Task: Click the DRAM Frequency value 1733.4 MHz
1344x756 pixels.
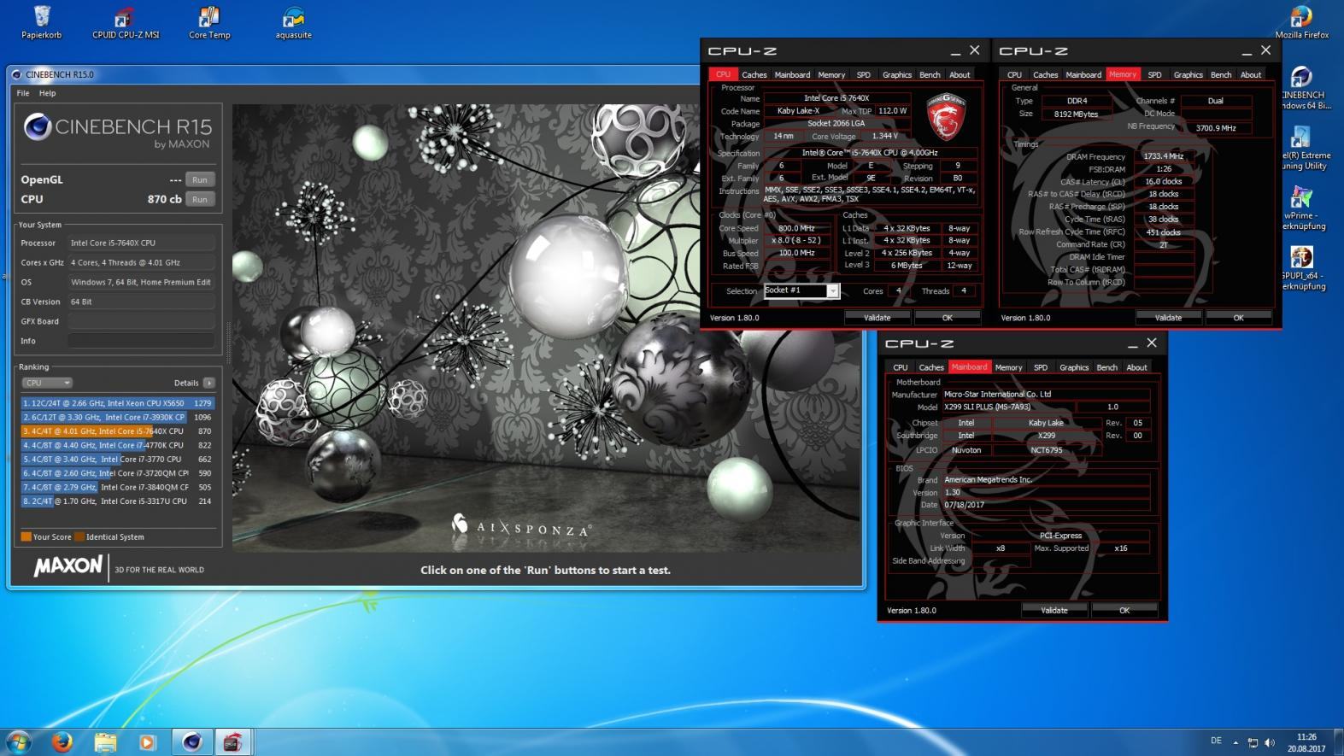Action: point(1164,156)
